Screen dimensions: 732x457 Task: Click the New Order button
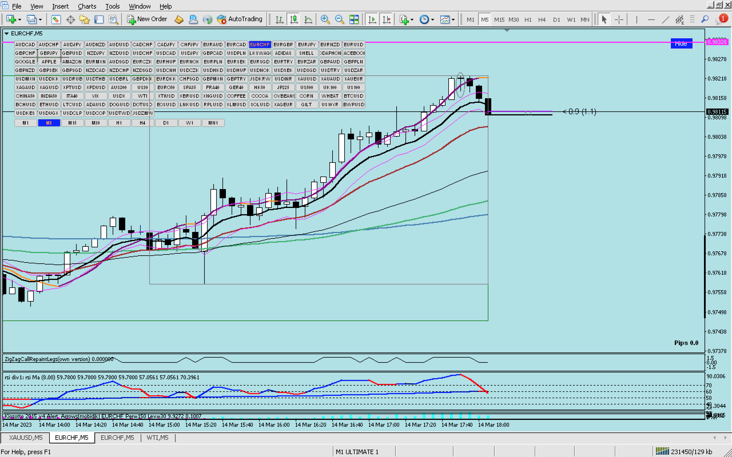click(147, 19)
